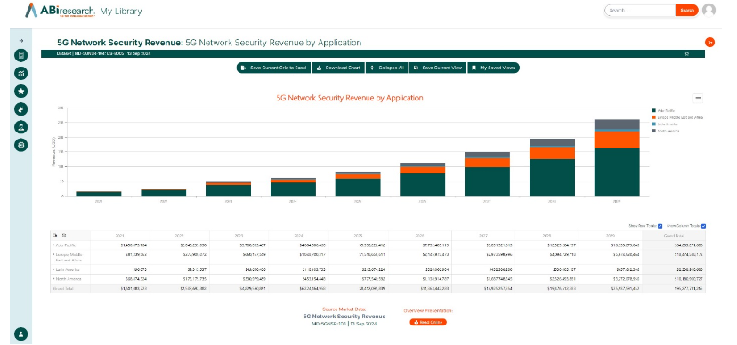Open the profile avatar in the header
The height and width of the screenshot is (345, 737).
709,11
